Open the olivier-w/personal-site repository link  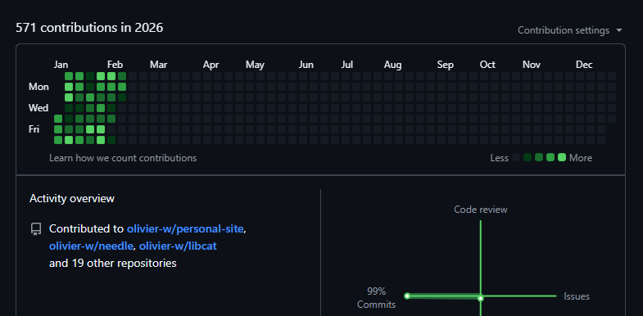185,228
